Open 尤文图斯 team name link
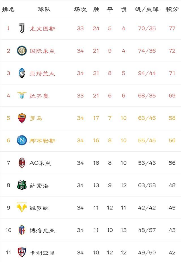The height and width of the screenshot is (262, 181). [x=42, y=29]
